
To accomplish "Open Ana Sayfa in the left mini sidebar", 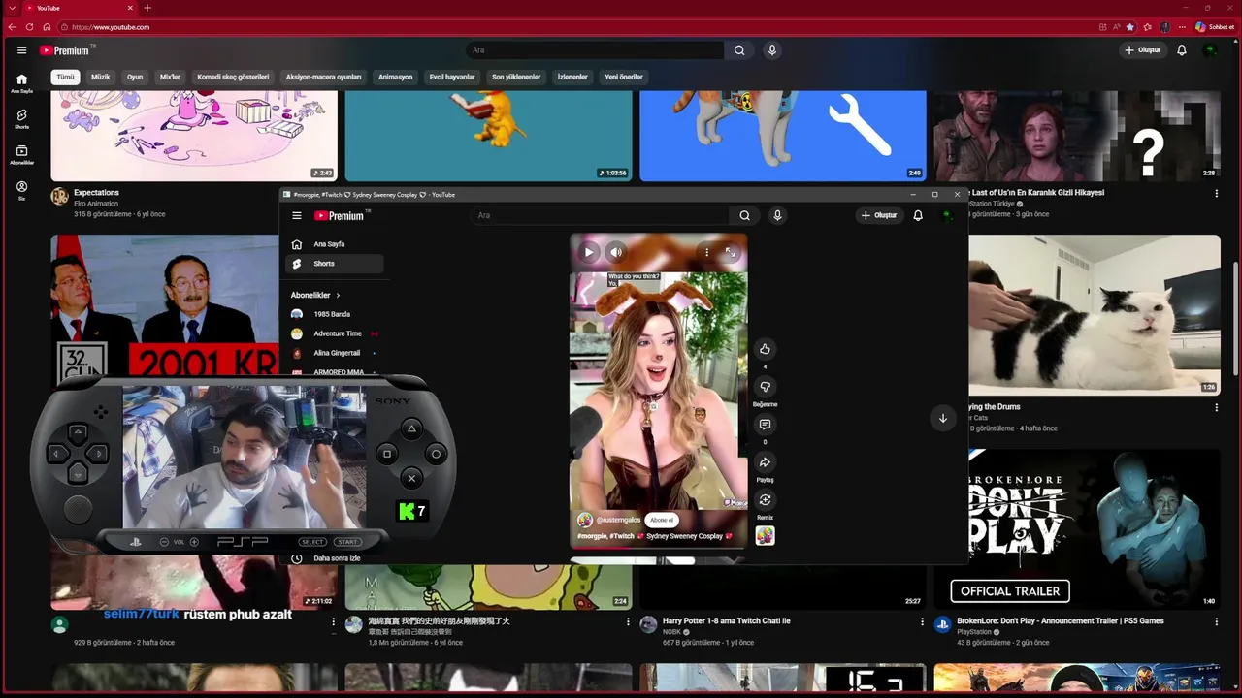I will pyautogui.click(x=21, y=83).
